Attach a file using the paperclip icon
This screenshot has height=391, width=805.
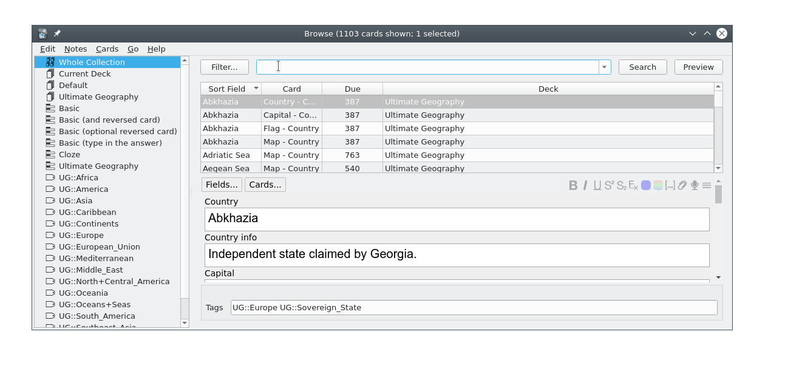click(682, 186)
